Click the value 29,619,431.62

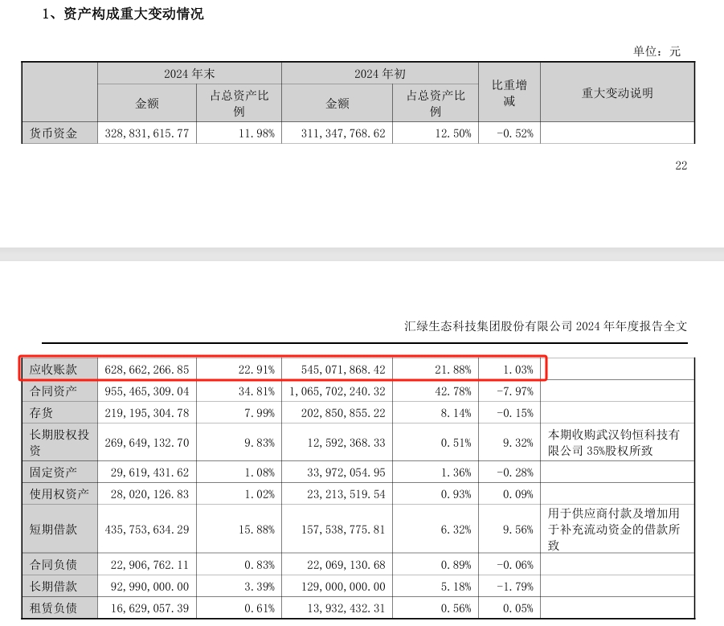[x=149, y=473]
